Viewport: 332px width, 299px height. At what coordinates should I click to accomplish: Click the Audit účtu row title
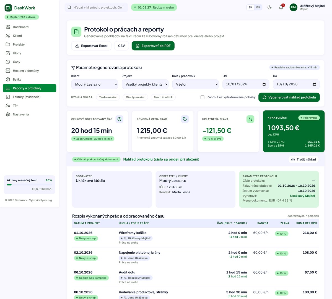click(127, 272)
